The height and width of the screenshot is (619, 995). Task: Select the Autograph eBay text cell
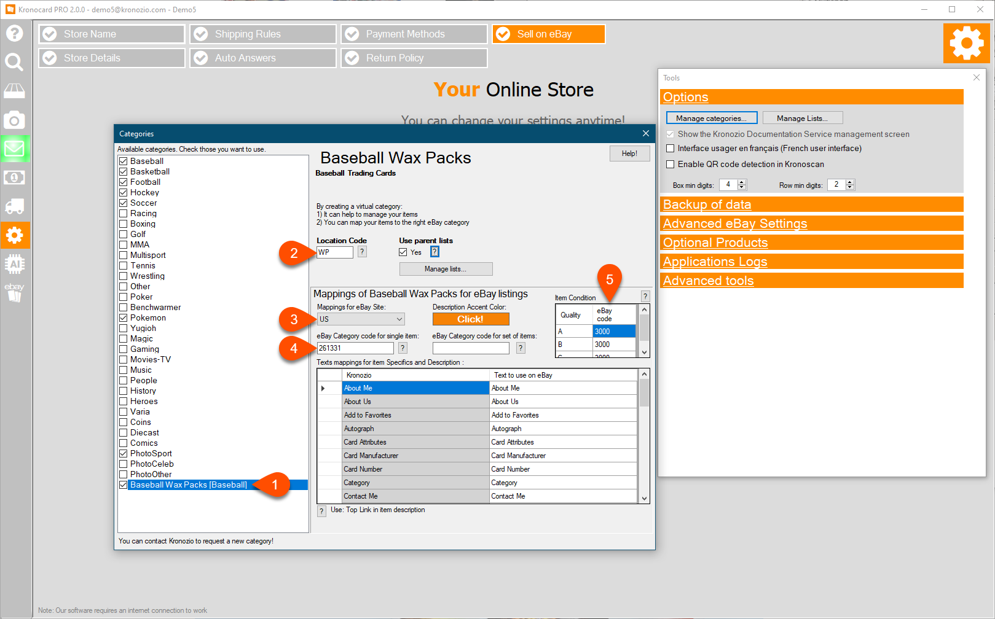pyautogui.click(x=563, y=429)
